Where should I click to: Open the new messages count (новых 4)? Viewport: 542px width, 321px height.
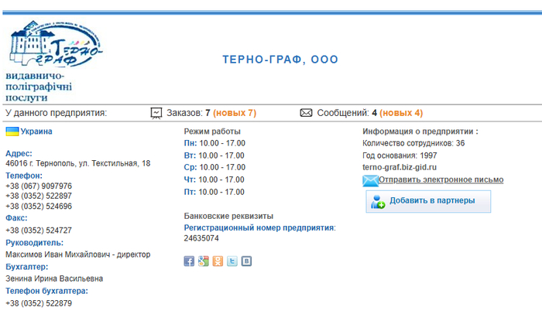[400, 113]
